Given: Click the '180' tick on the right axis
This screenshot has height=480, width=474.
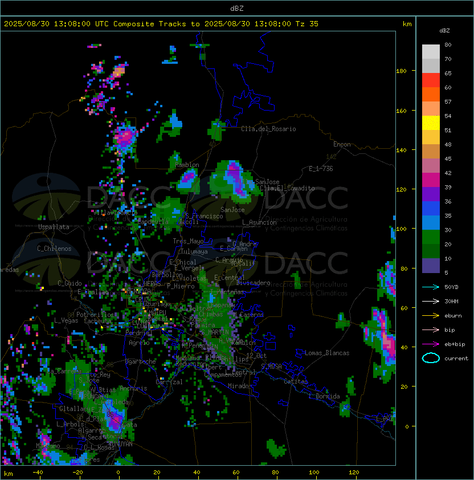Looking at the screenshot, I should click(x=401, y=71).
